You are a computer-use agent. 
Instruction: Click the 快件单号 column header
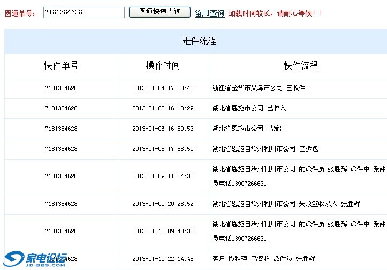point(61,66)
